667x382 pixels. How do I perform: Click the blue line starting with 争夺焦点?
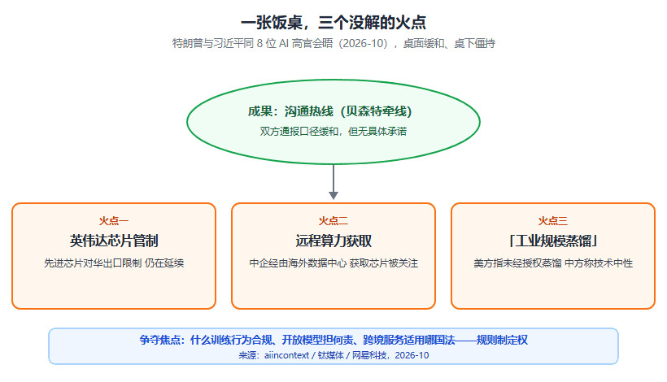click(x=333, y=340)
